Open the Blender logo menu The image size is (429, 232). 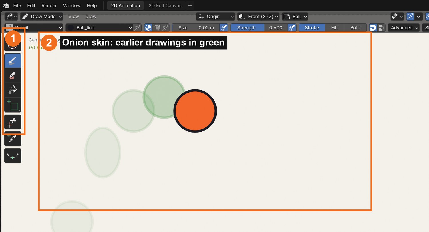tap(6, 5)
